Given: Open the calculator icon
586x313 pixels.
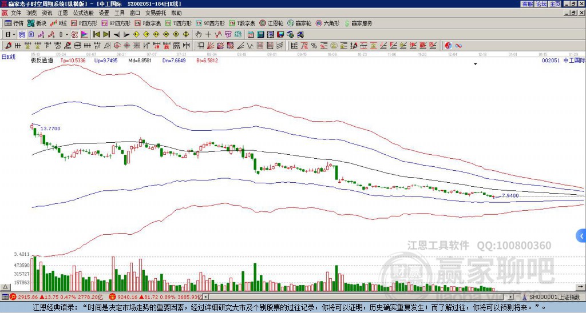Looking at the screenshot, I should (x=260, y=35).
